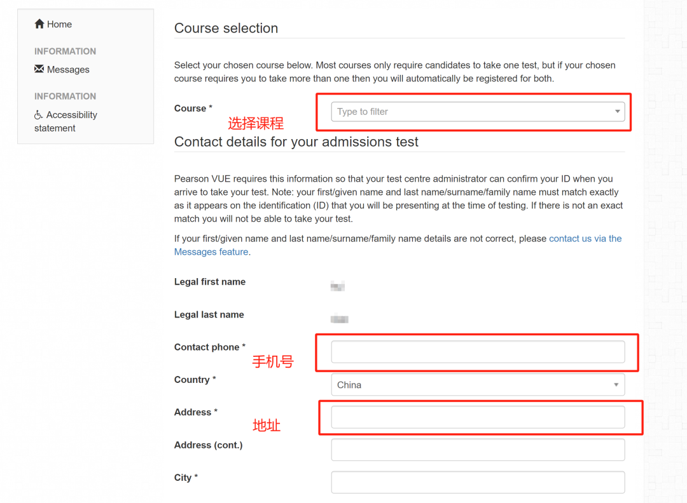Click the Messages envelope icon
687x503 pixels.
39,69
